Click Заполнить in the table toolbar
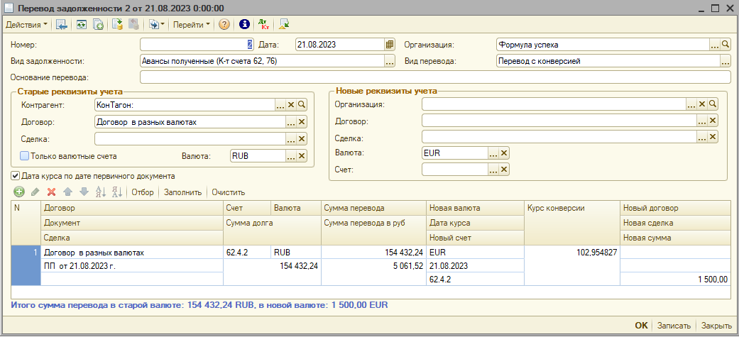The image size is (739, 337). (x=182, y=192)
